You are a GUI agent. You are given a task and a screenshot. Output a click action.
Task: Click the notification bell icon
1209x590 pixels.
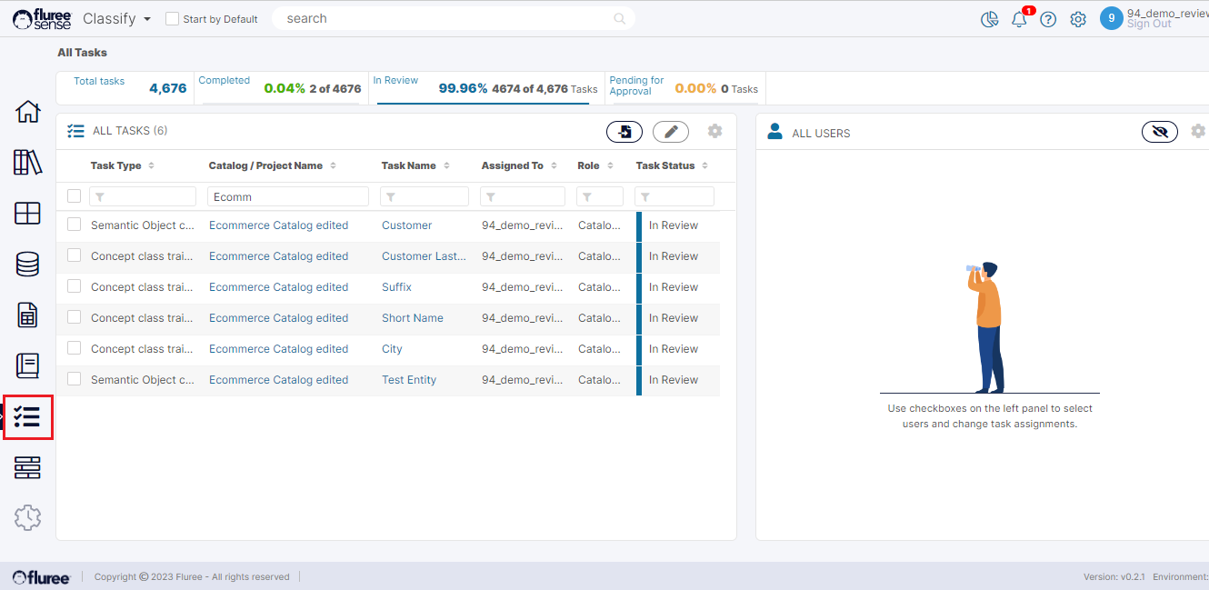pos(1019,19)
